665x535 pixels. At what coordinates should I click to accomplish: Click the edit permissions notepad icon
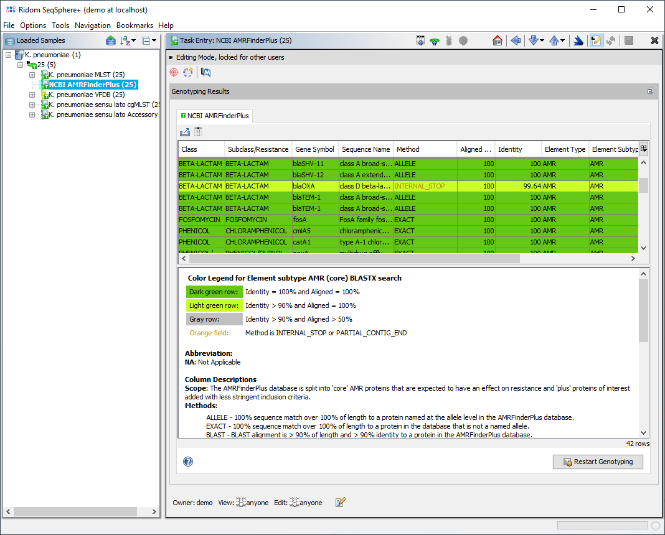click(x=340, y=503)
